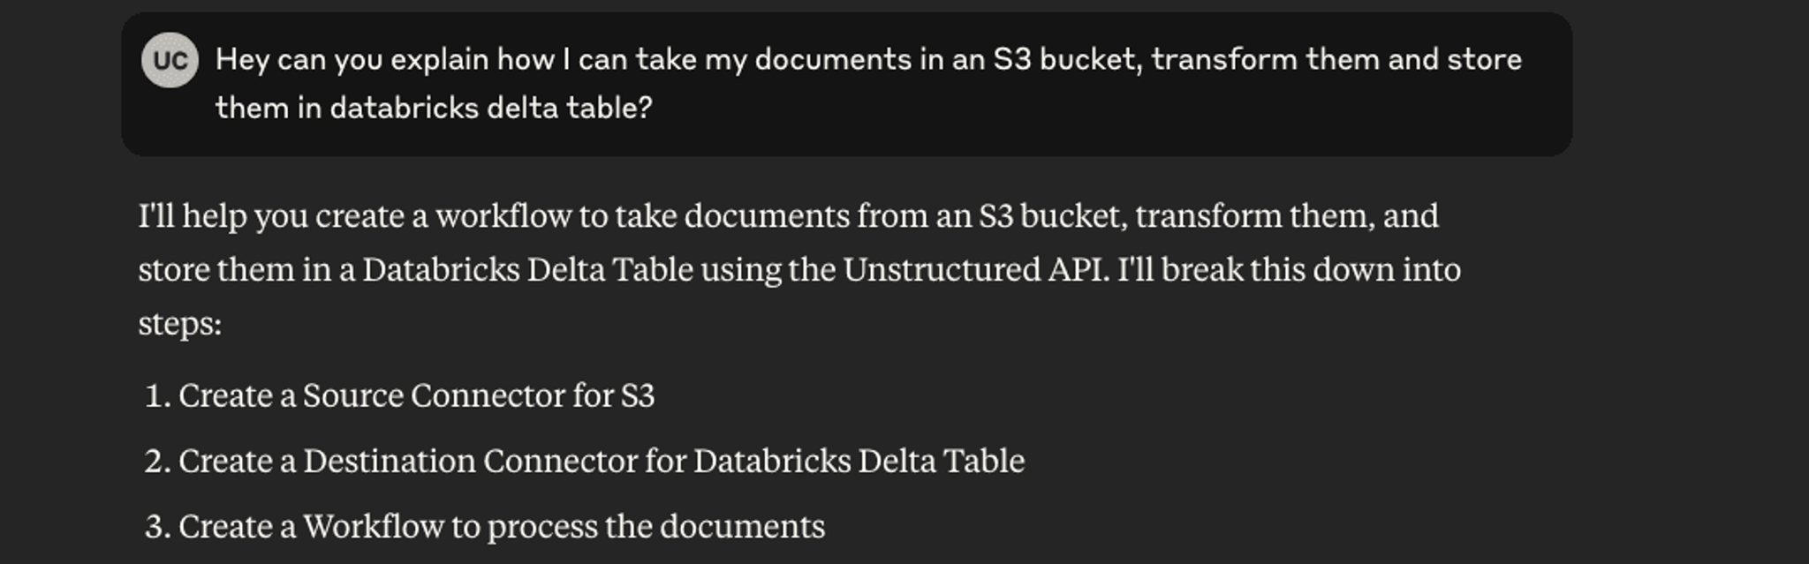This screenshot has width=1809, height=564.
Task: Click the words 'S3 bucket' in the user message
Action: [x=1068, y=59]
